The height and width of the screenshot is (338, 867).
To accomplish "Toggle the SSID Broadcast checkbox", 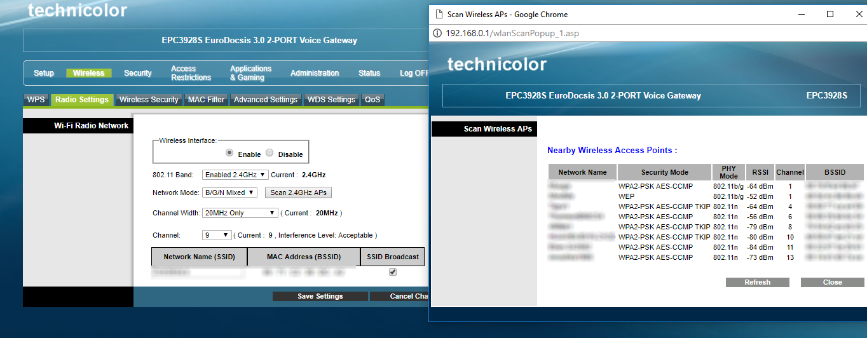I will [393, 272].
